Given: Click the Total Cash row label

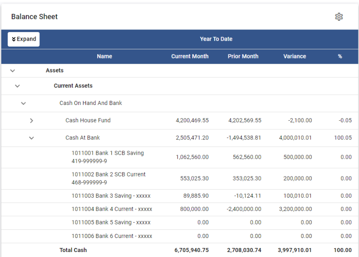Looking at the screenshot, I should tap(73, 250).
